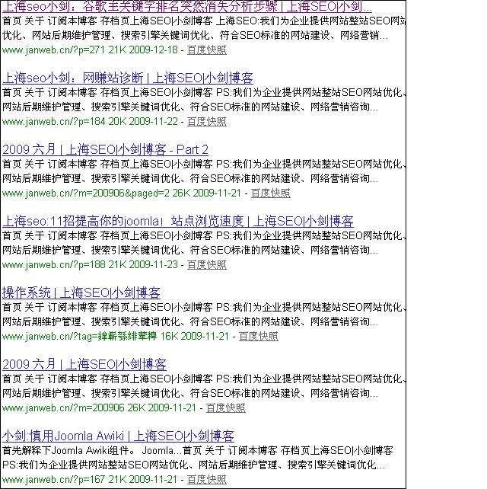The width and height of the screenshot is (487, 489).
Task: Click URL text 'www.janweb.cn/?m=200906 26K 2009-11-21'
Action: click(x=99, y=407)
